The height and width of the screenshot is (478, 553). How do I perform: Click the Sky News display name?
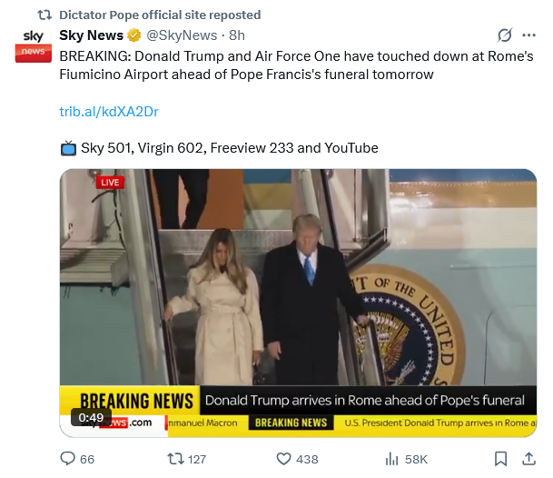[92, 35]
